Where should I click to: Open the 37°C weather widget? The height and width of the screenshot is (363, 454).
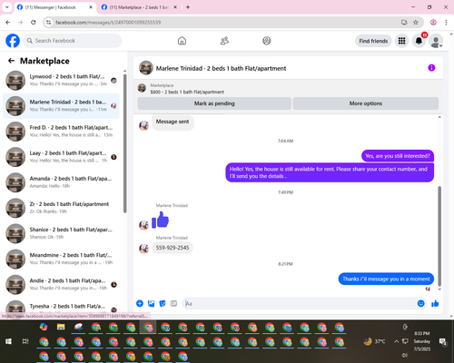(x=374, y=341)
